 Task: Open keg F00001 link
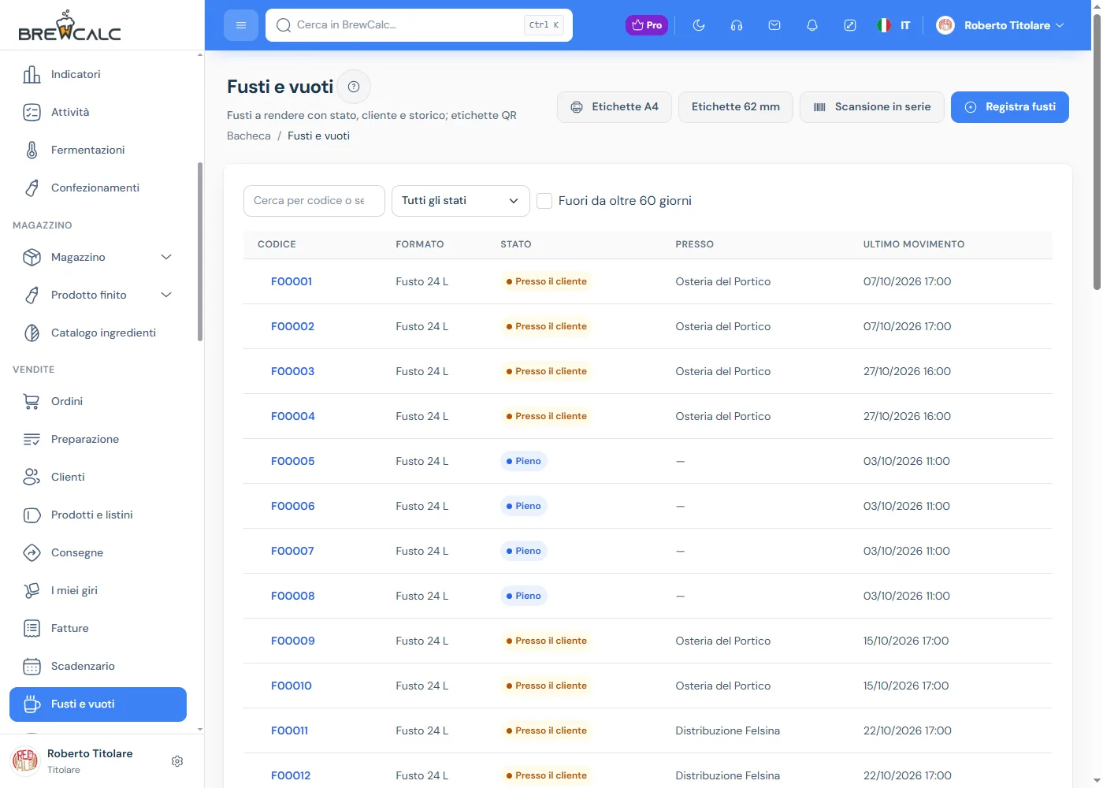292,281
